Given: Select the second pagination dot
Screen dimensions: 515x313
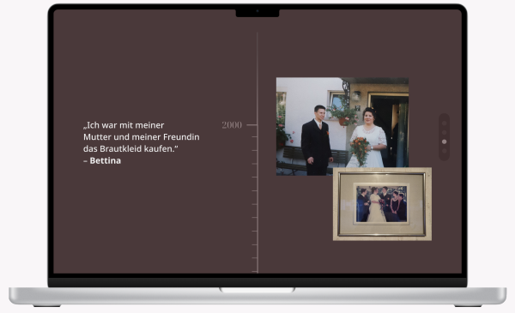Looking at the screenshot, I should coord(444,133).
